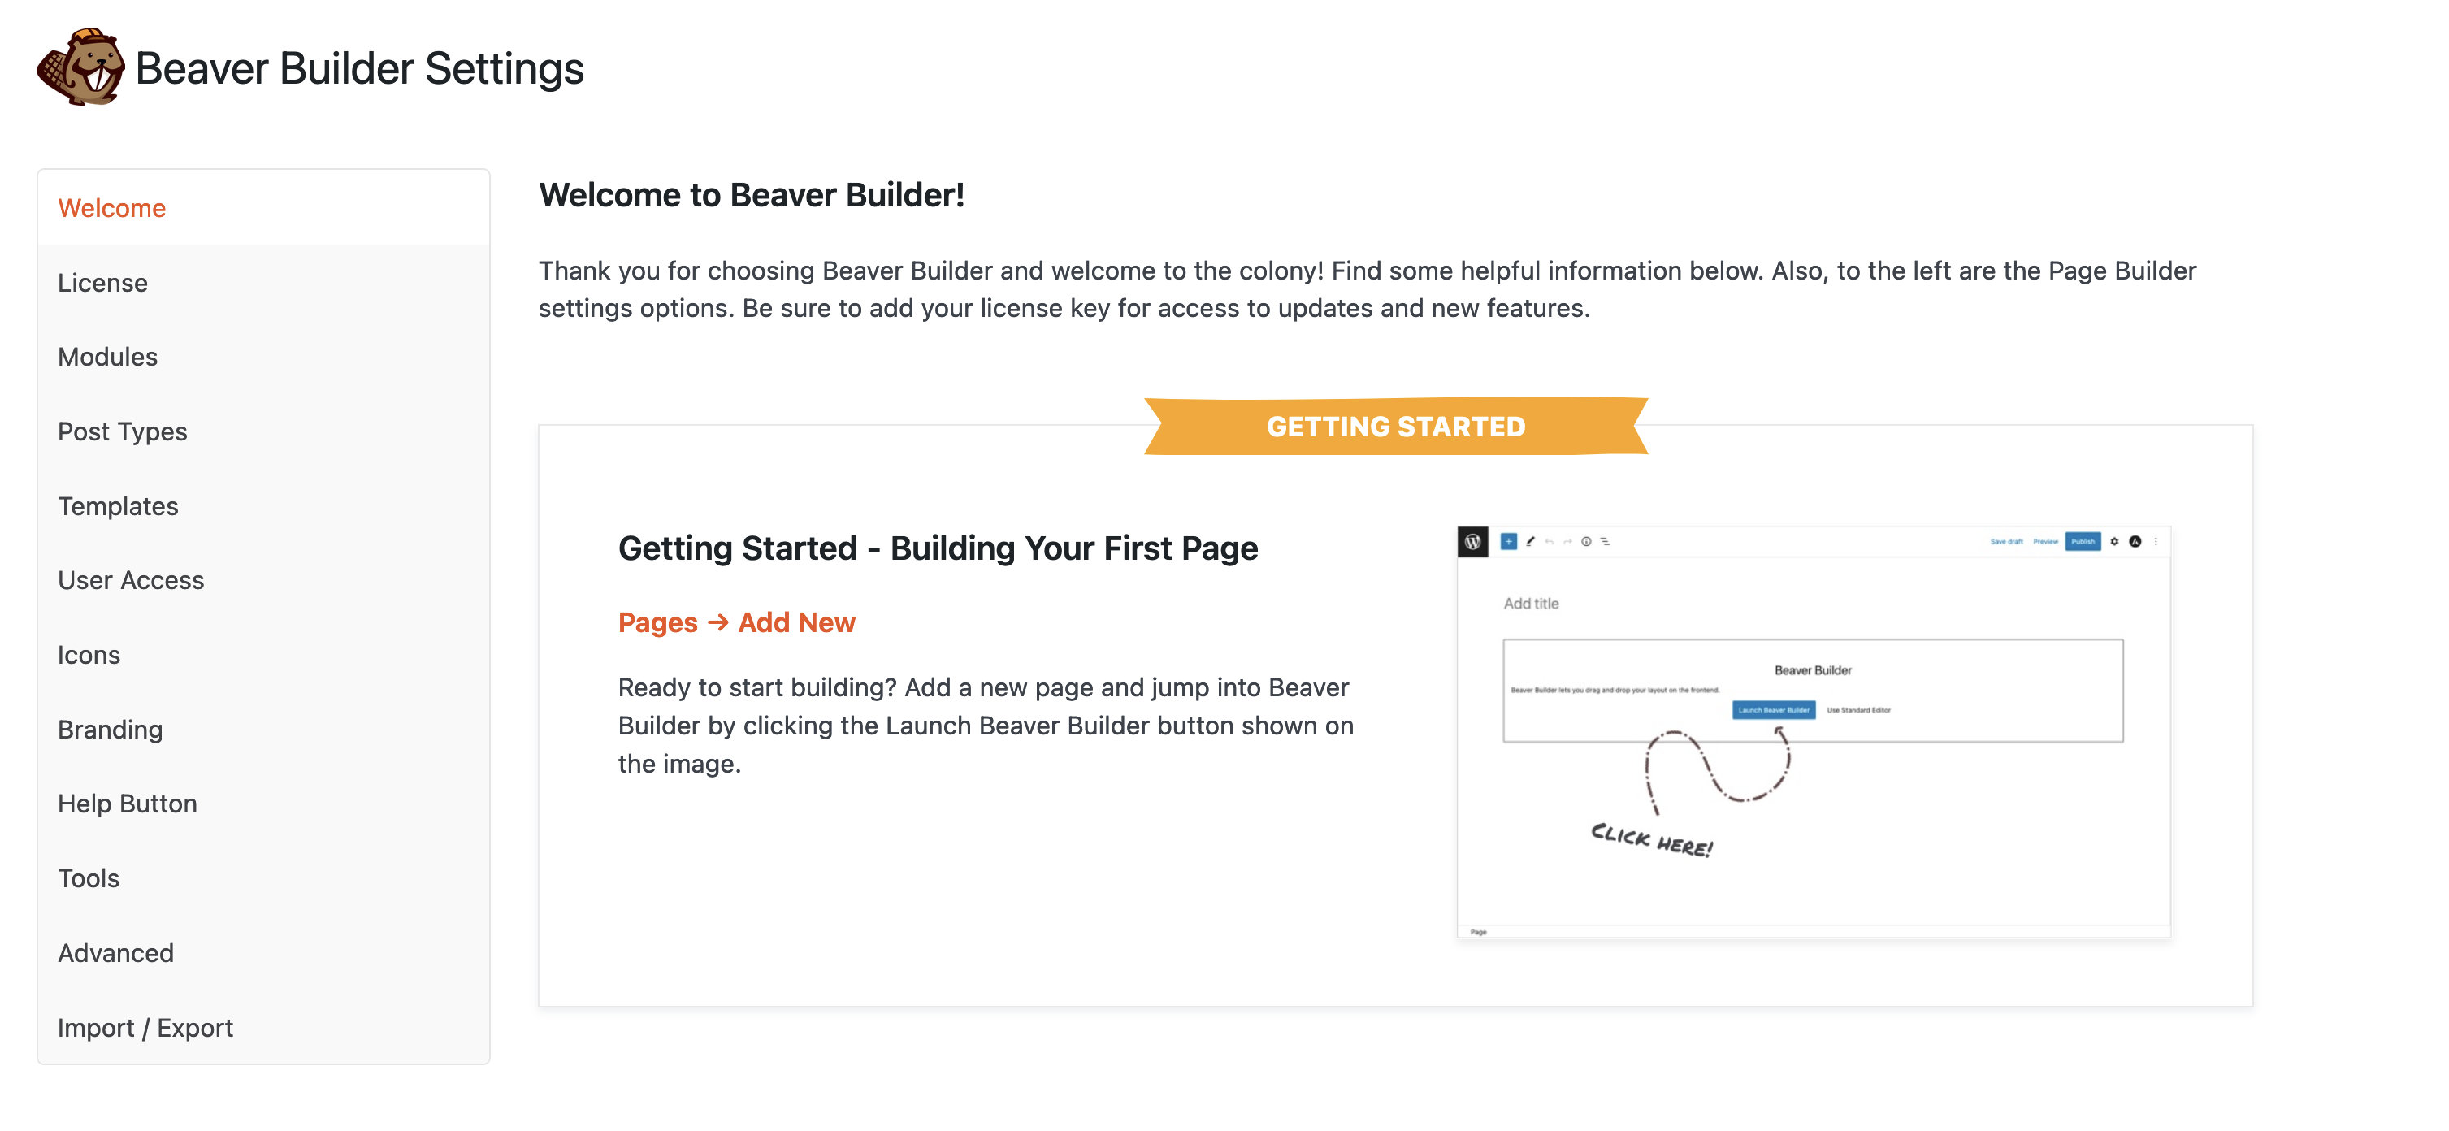Click the Publish button

pos(2083,542)
